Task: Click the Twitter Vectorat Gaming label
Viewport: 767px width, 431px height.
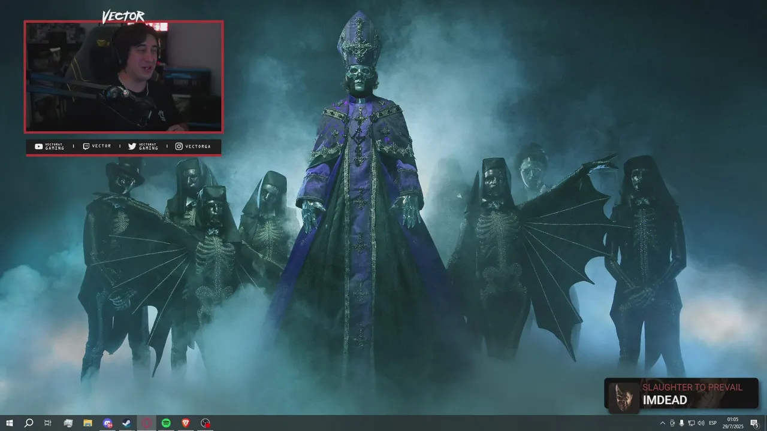Action: point(143,147)
